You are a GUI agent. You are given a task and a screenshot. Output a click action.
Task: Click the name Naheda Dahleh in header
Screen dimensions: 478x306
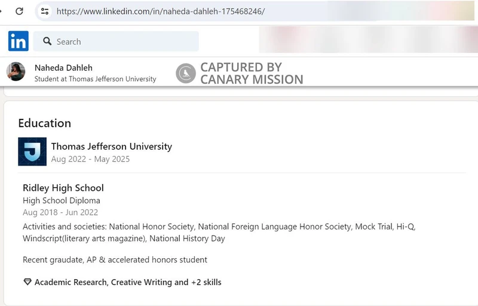tap(63, 68)
